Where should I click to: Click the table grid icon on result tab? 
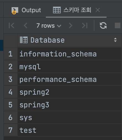coord(57,10)
